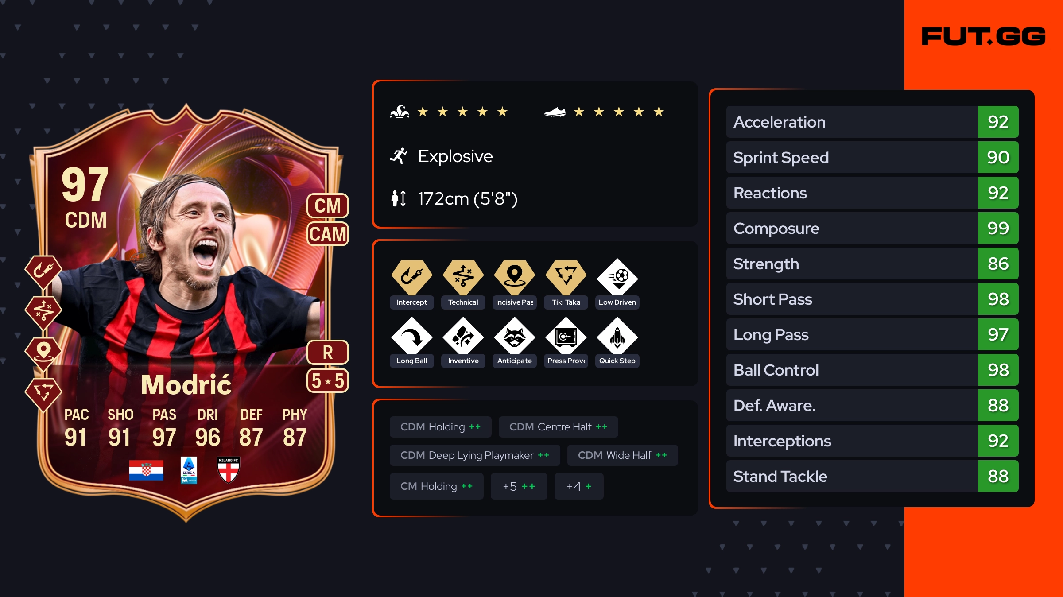Select the Anticipate raccoon icon
This screenshot has height=597, width=1063.
tap(514, 336)
